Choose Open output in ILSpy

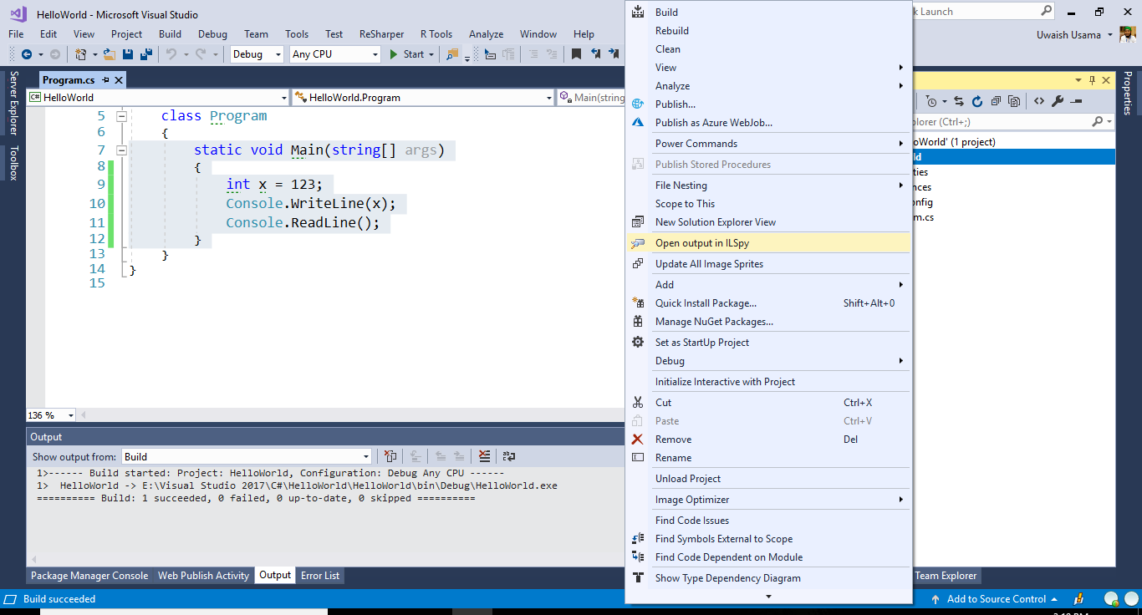tap(767, 243)
